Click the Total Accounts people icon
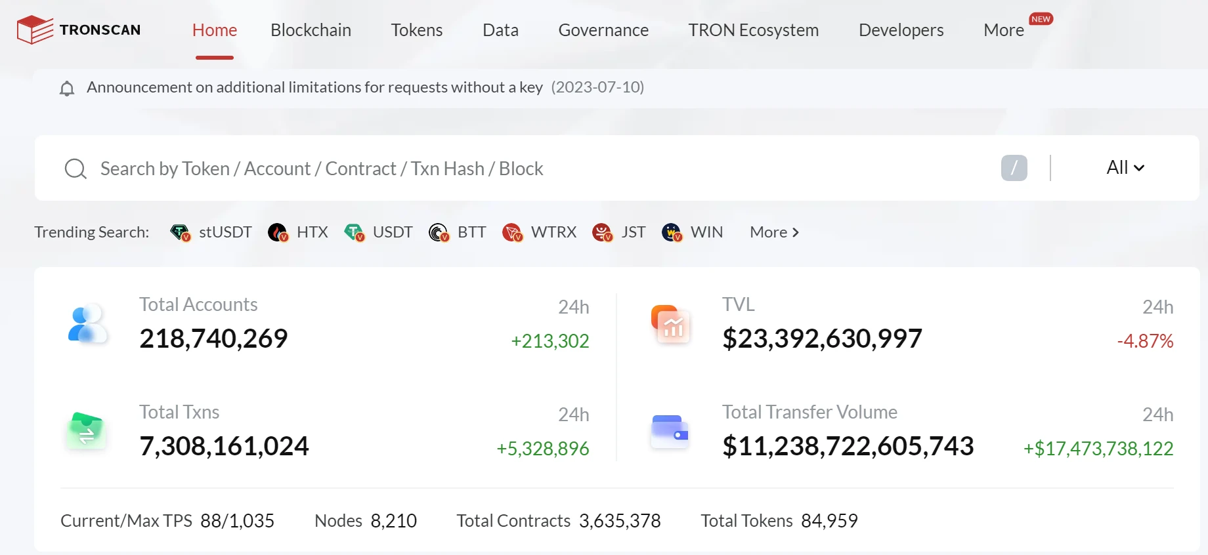This screenshot has width=1208, height=555. 87,323
